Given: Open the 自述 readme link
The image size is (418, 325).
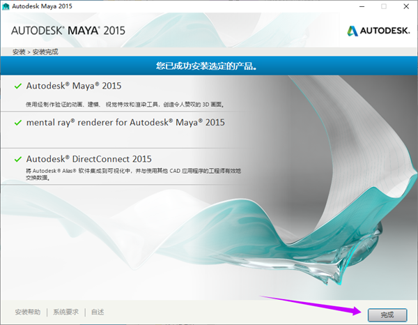Looking at the screenshot, I should click(97, 312).
